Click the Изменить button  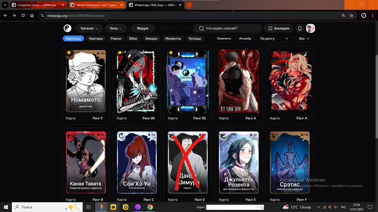(x=224, y=39)
